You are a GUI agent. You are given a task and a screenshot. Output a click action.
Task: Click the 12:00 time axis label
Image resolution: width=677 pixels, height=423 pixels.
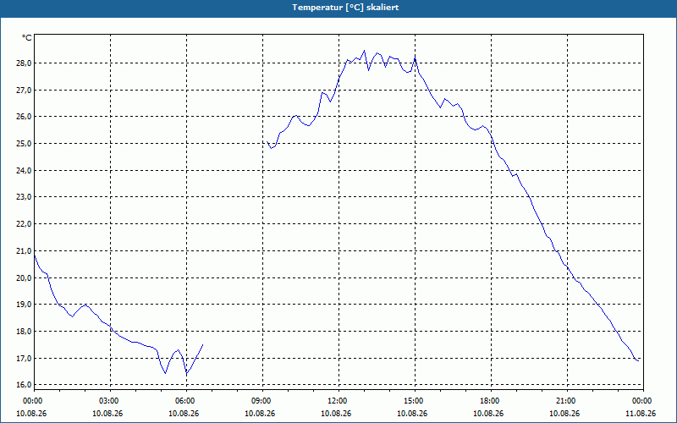[x=338, y=401]
